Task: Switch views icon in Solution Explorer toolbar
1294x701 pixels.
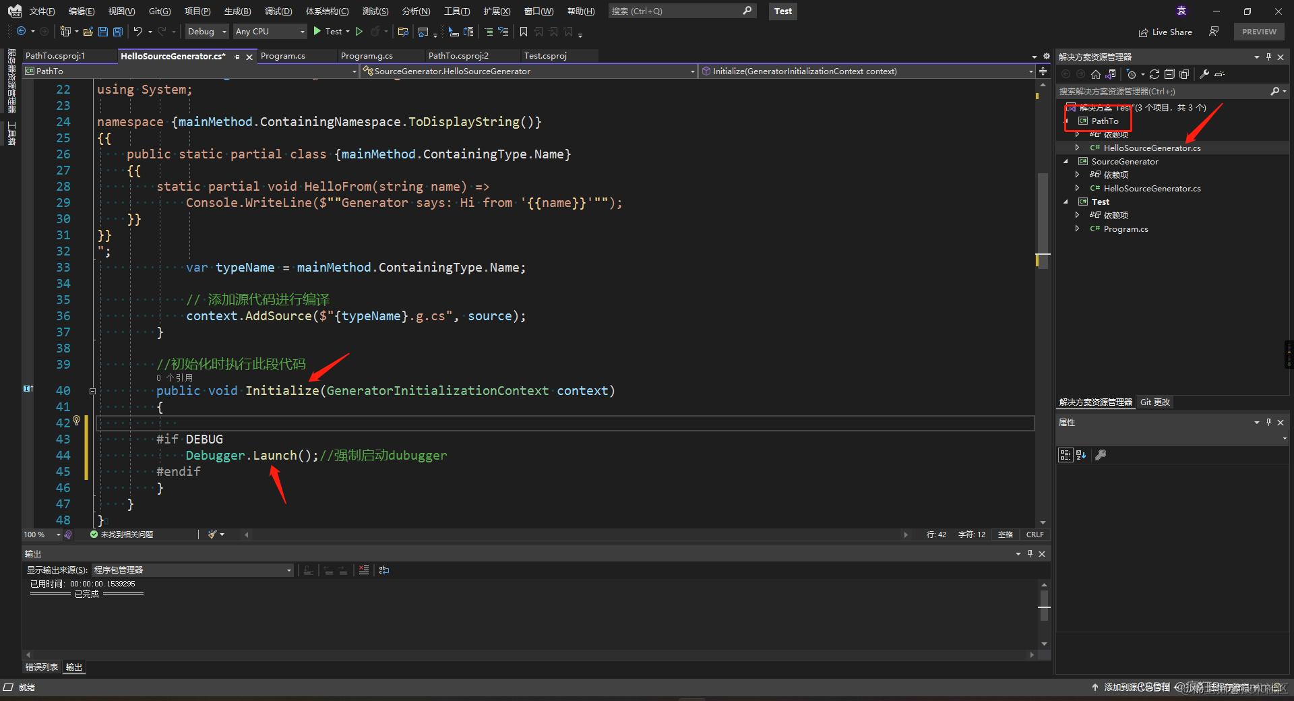Action: coord(1111,74)
